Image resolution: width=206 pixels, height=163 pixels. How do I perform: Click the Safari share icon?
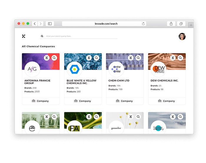[x=171, y=24]
